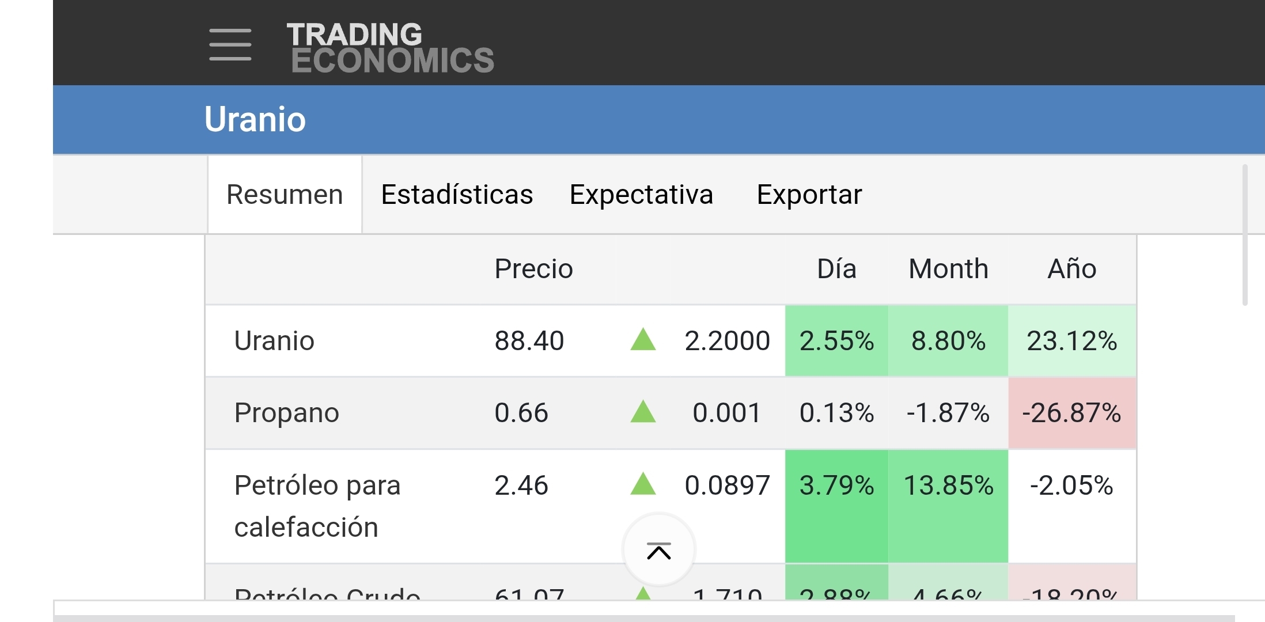
Task: Open the Petróleo para calefacción link
Action: [317, 506]
